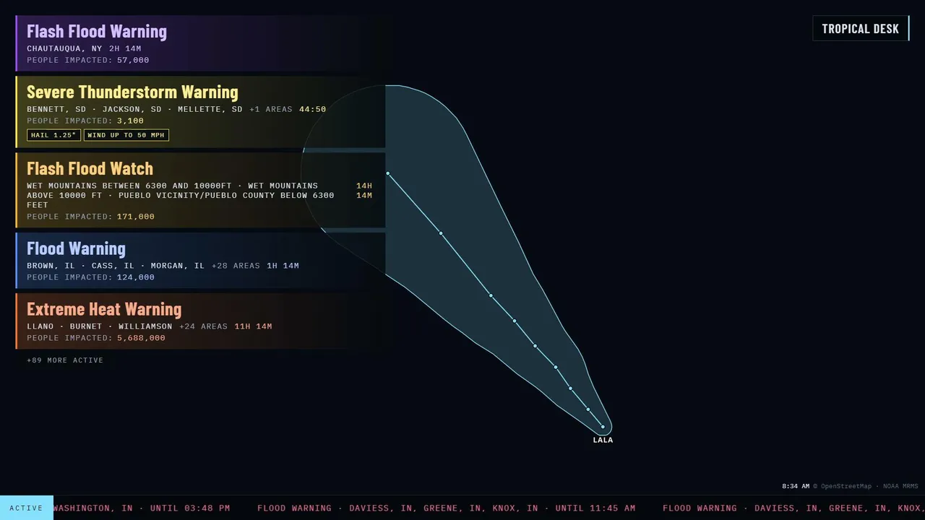925x520 pixels.
Task: Click the WIND UP TO 50 MPH tag
Action: [x=126, y=135]
